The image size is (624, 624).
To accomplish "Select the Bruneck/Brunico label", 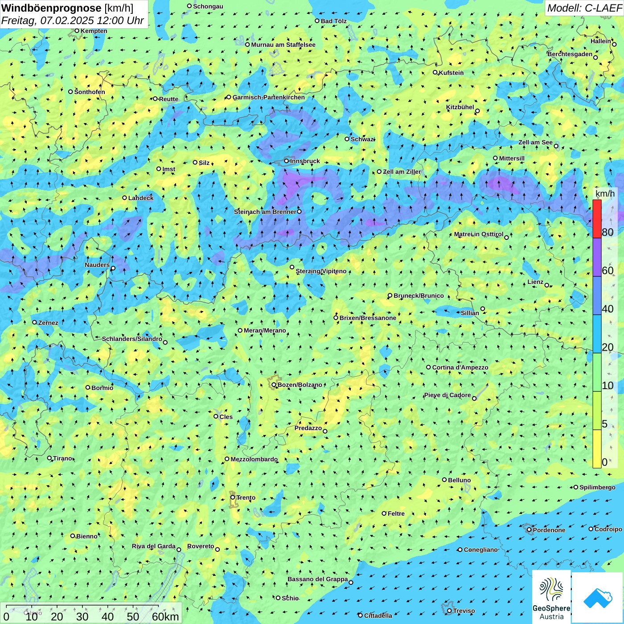I will click(419, 296).
